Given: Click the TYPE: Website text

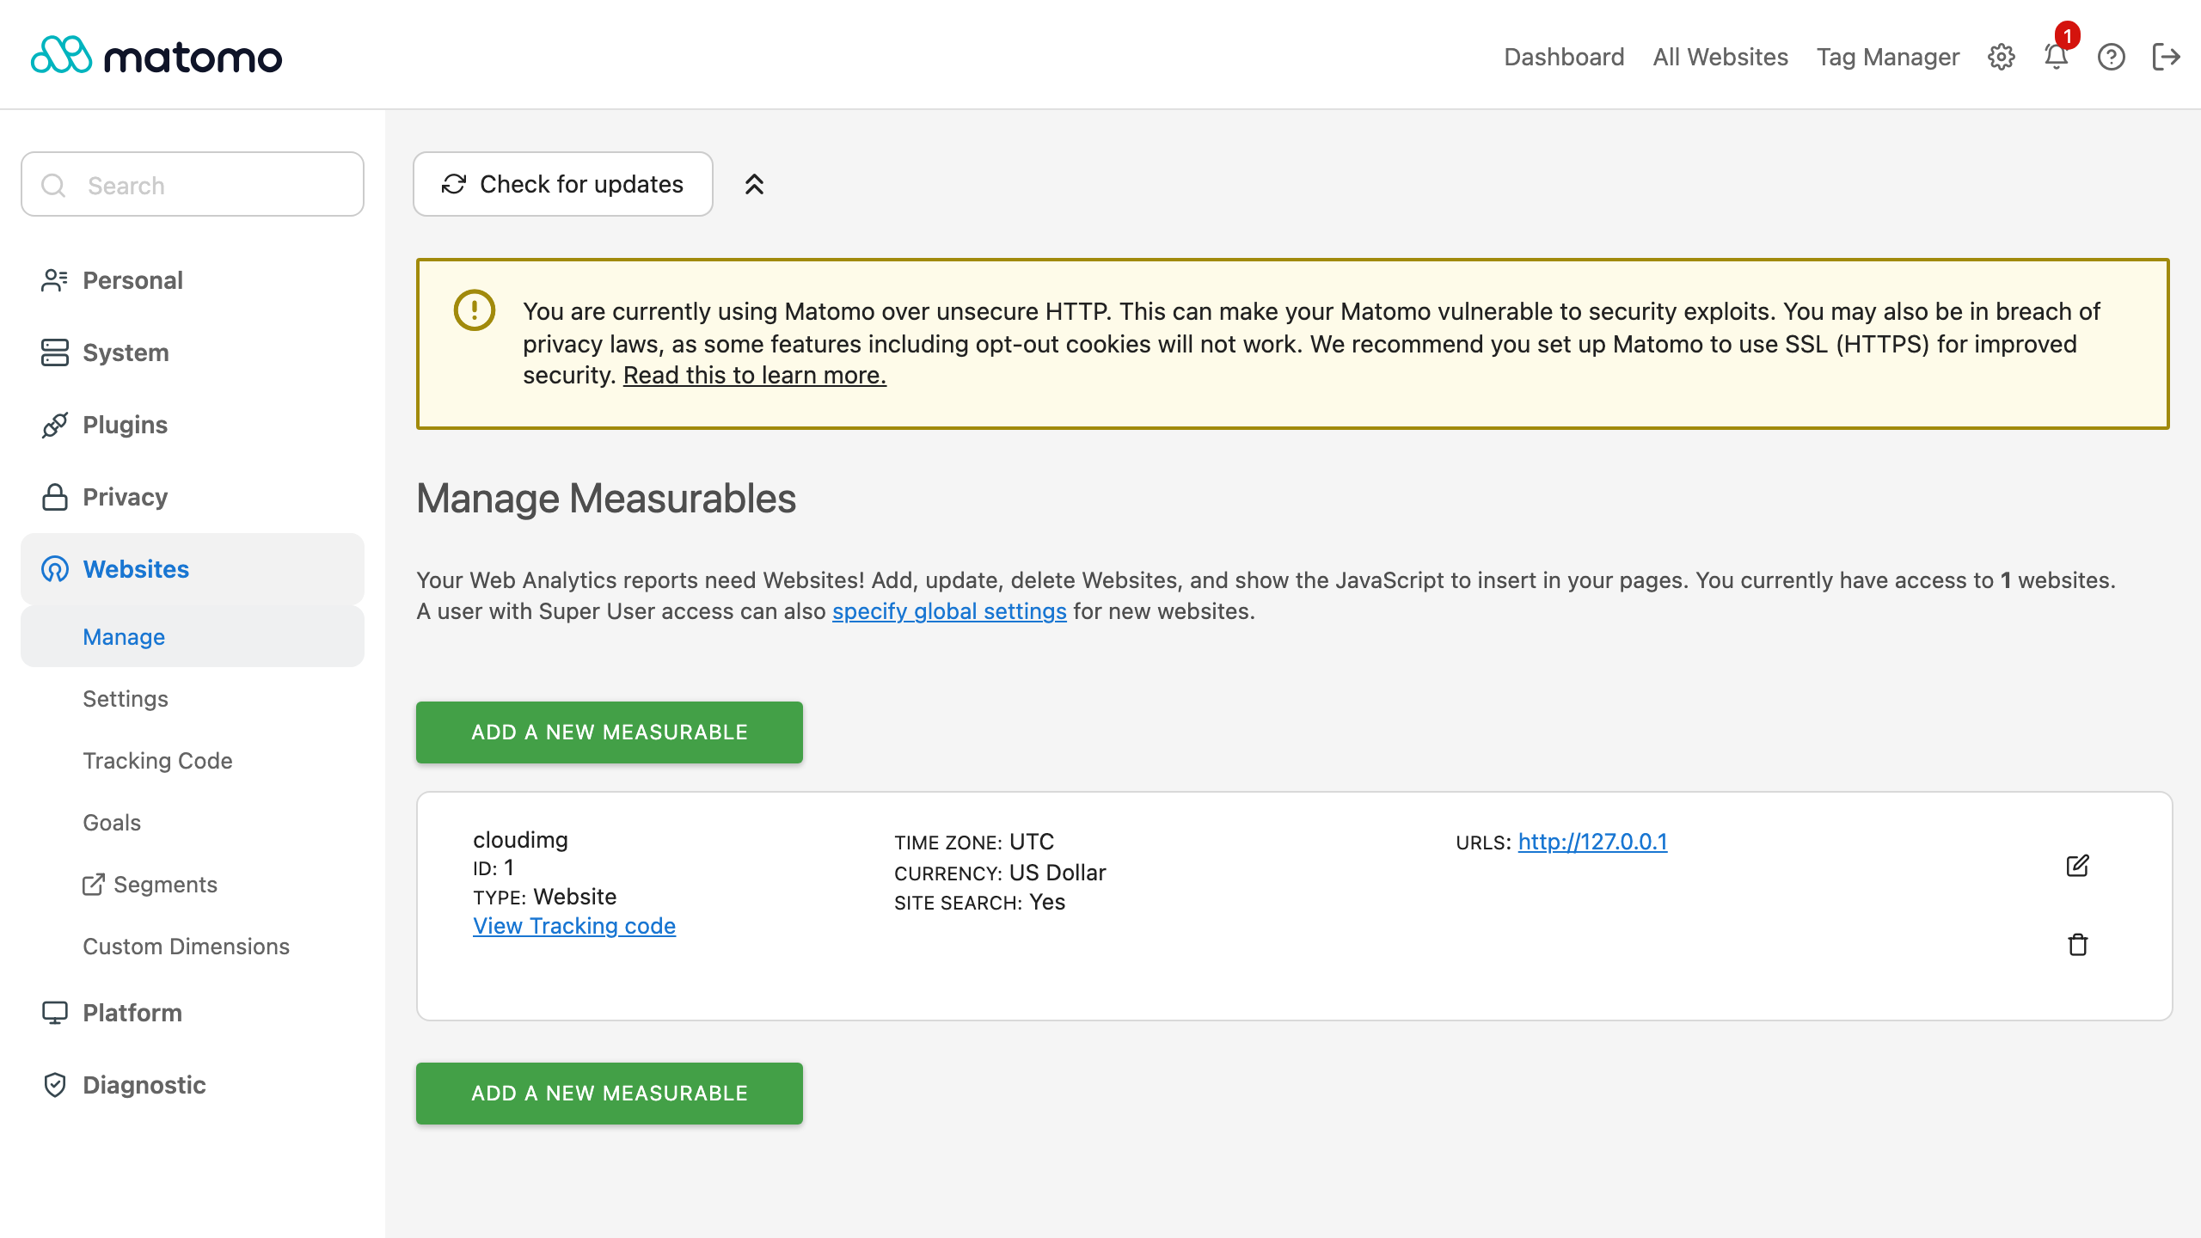Looking at the screenshot, I should click(x=545, y=897).
